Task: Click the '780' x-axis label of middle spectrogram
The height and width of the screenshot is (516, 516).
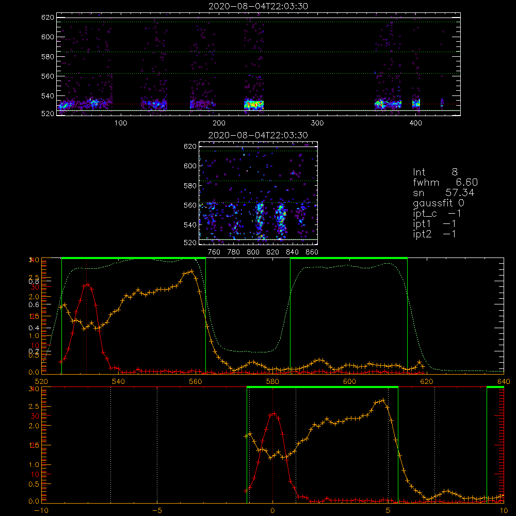Action: pos(234,252)
